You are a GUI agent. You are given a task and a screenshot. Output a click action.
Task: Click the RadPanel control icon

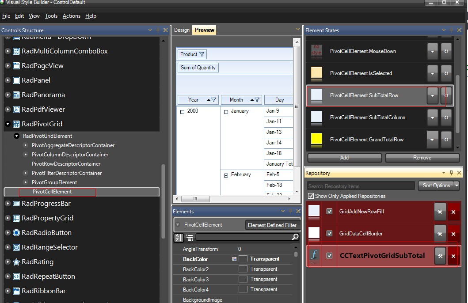[16, 80]
